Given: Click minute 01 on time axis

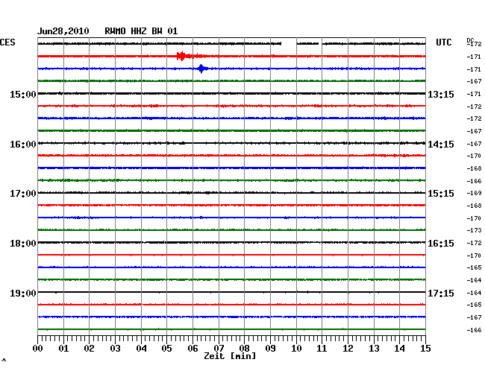Looking at the screenshot, I should (63, 349).
